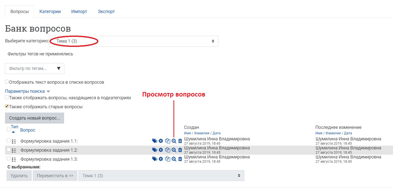The height and width of the screenshot is (188, 393).
Task: Collapse the 'Параметры поиска' section
Action: point(28,91)
